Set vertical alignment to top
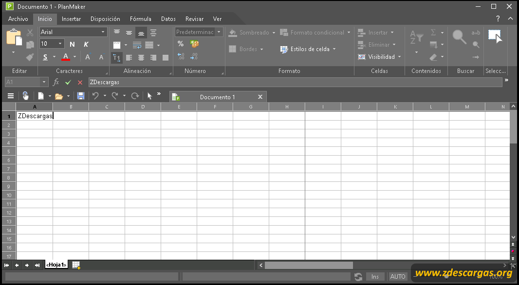Image resolution: width=519 pixels, height=285 pixels. point(117,32)
